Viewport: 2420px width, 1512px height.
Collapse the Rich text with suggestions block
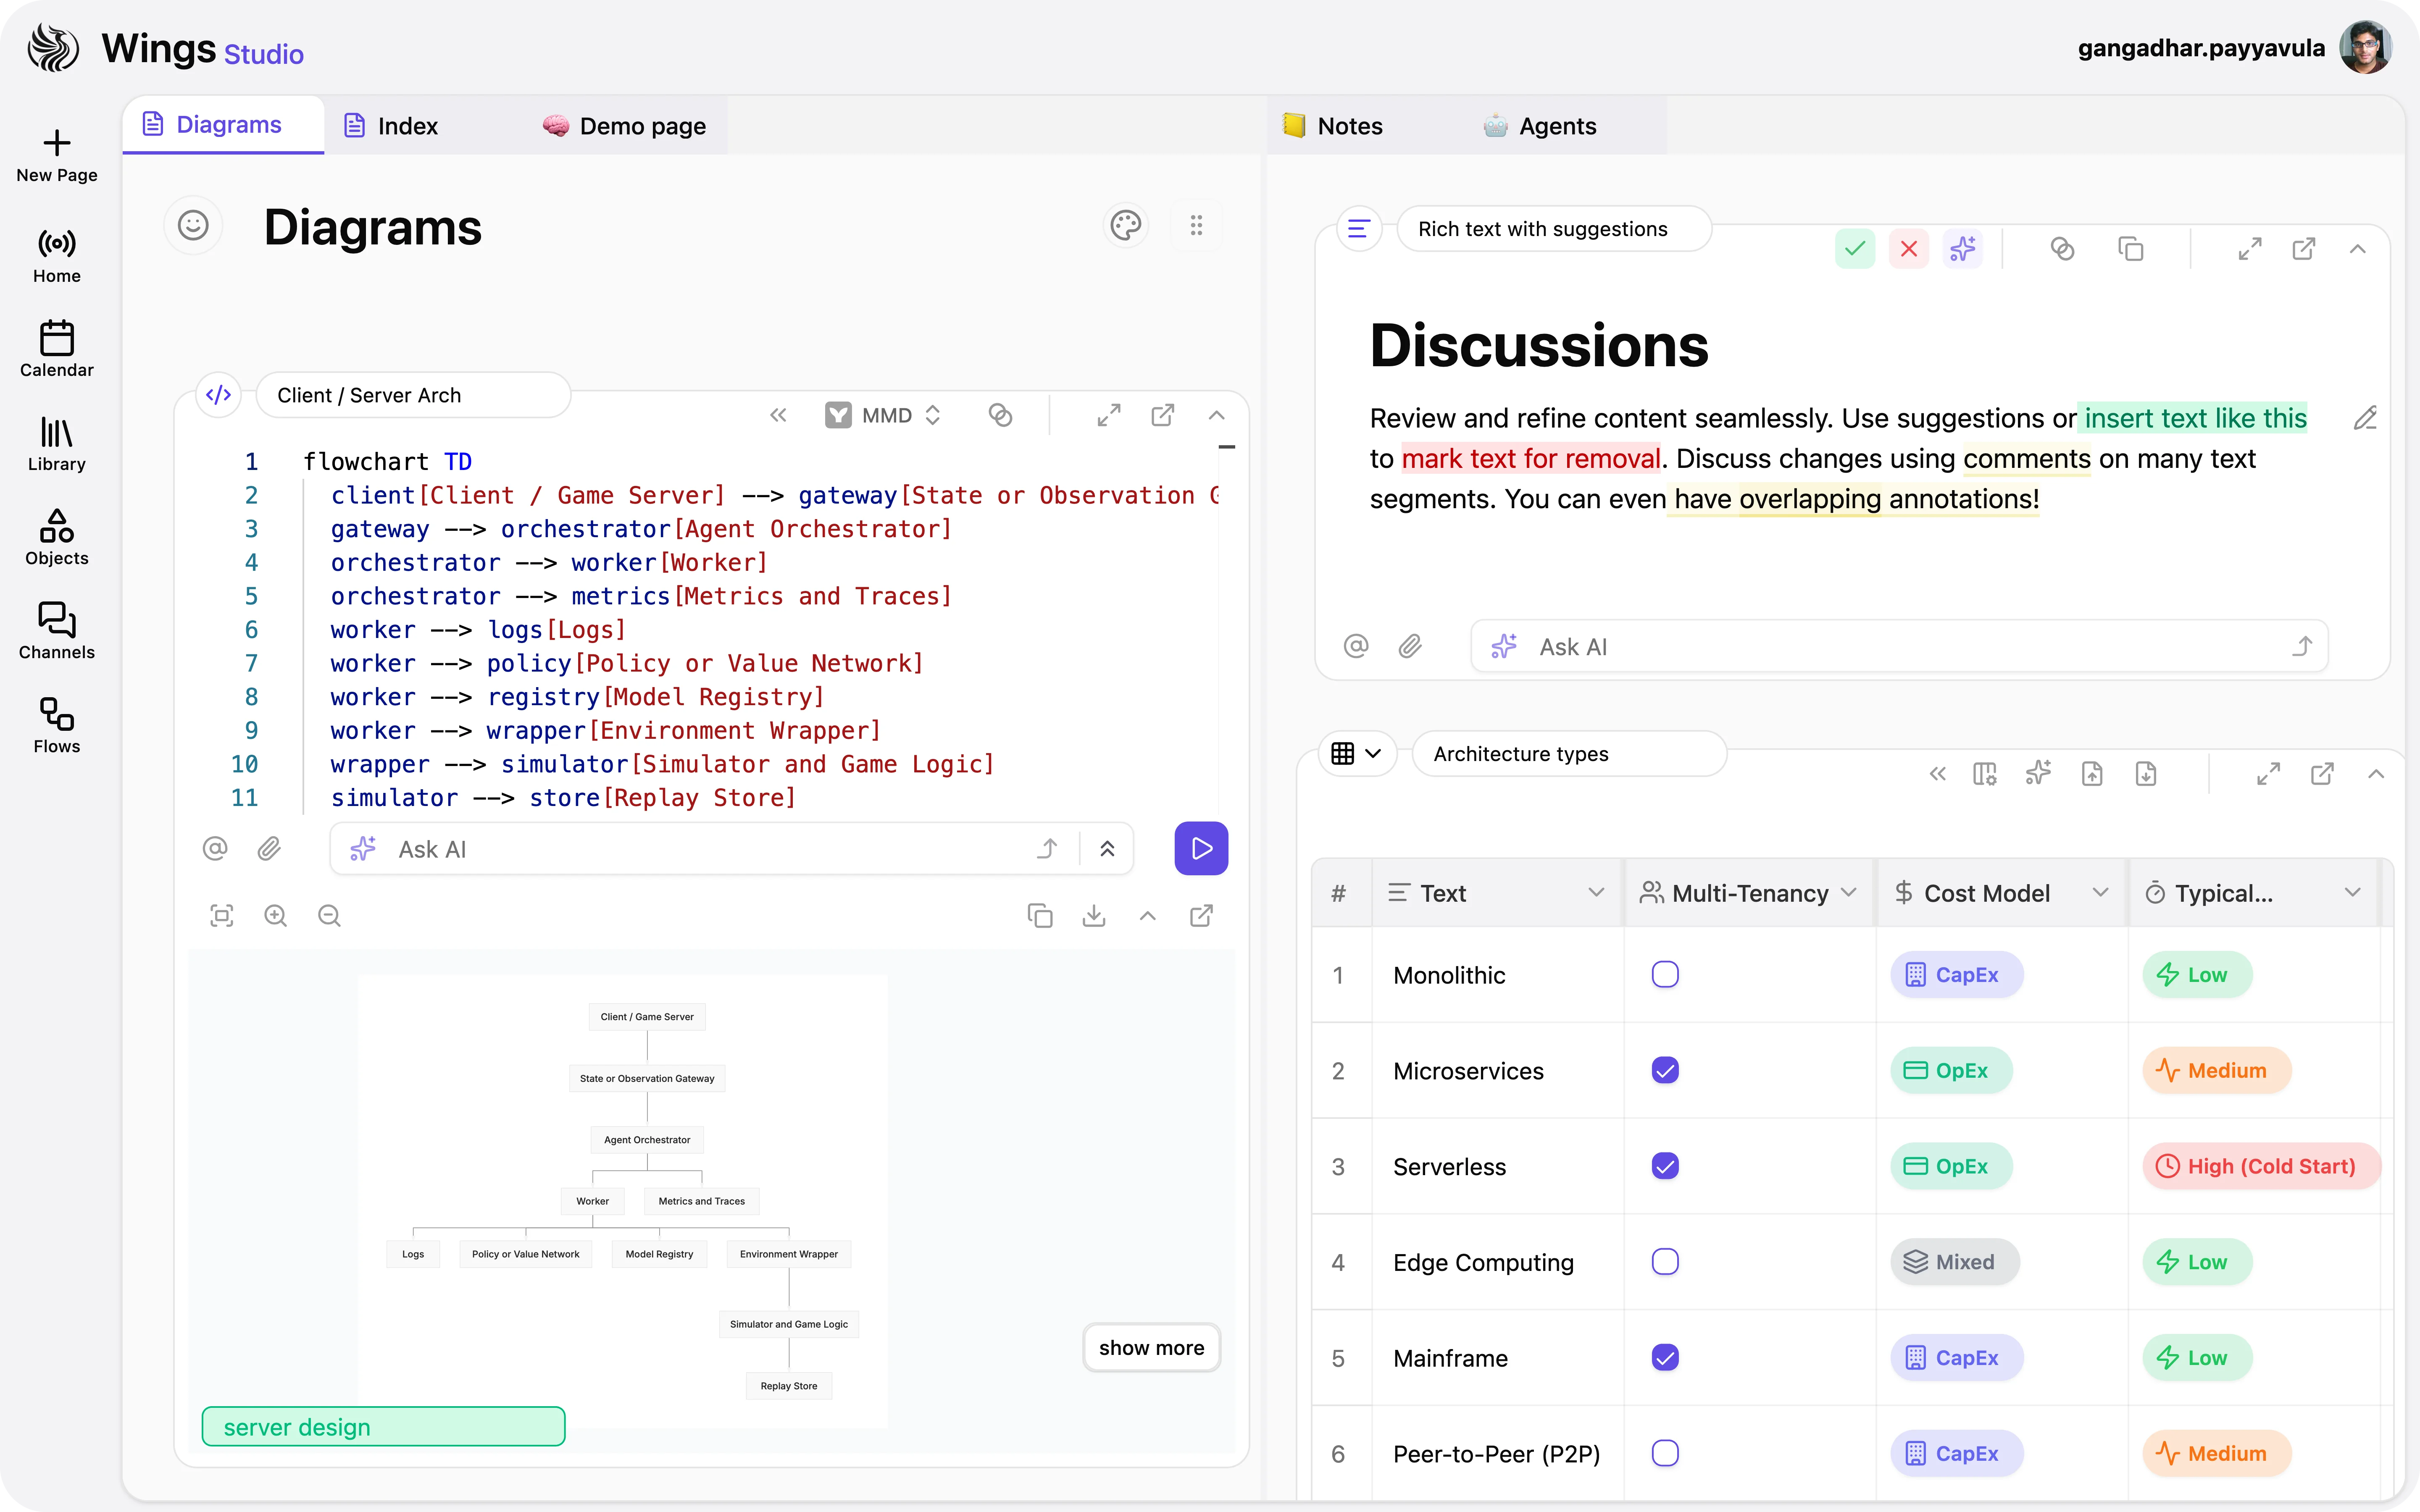click(x=2358, y=249)
